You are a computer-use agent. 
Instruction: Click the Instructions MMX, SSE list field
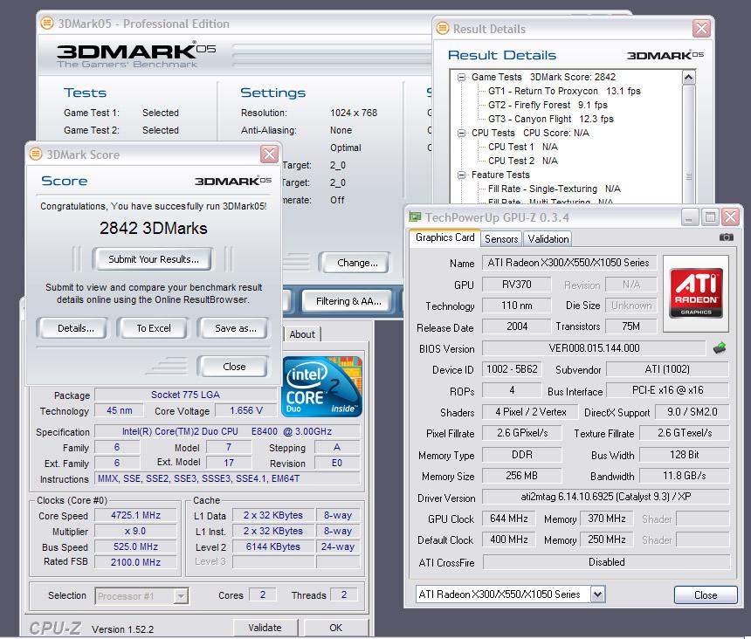click(228, 478)
